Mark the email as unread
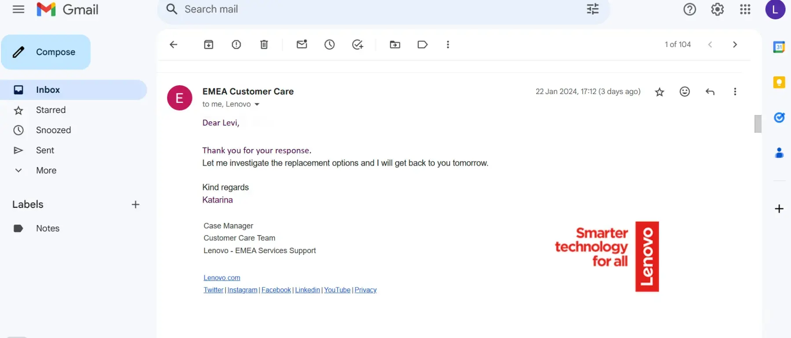This screenshot has width=791, height=338. 302,44
